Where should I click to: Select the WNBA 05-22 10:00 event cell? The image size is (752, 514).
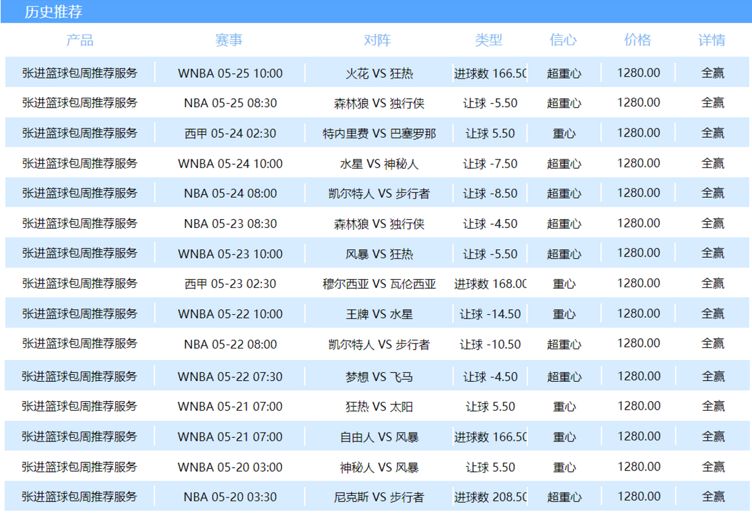tap(230, 314)
